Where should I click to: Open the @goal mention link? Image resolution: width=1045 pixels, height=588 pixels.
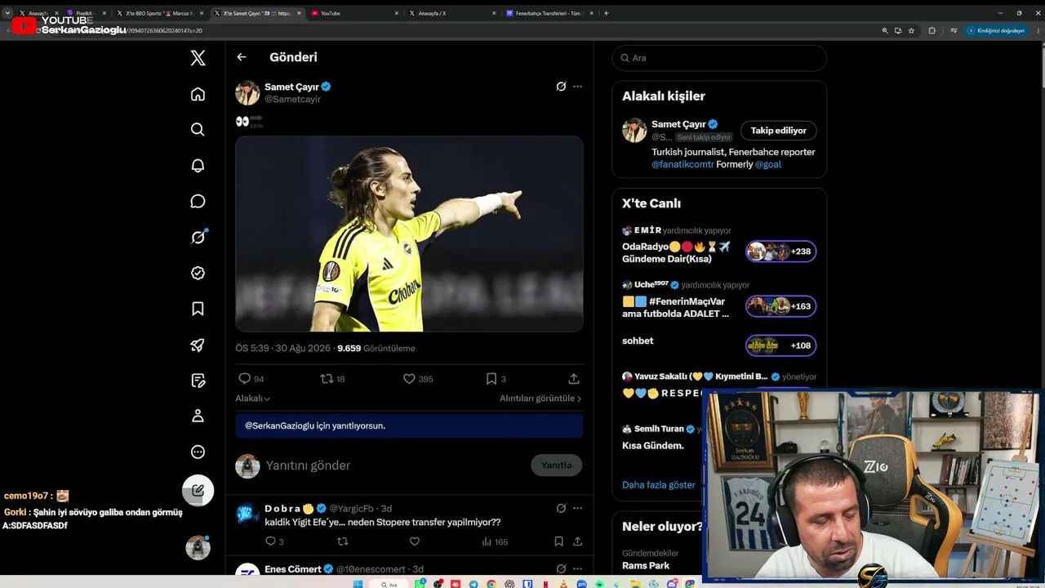[x=768, y=164]
